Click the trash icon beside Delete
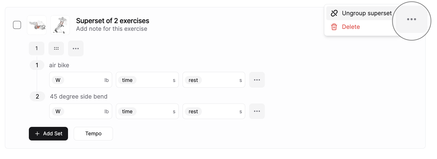Screen dimensions: 437x159 (334, 27)
